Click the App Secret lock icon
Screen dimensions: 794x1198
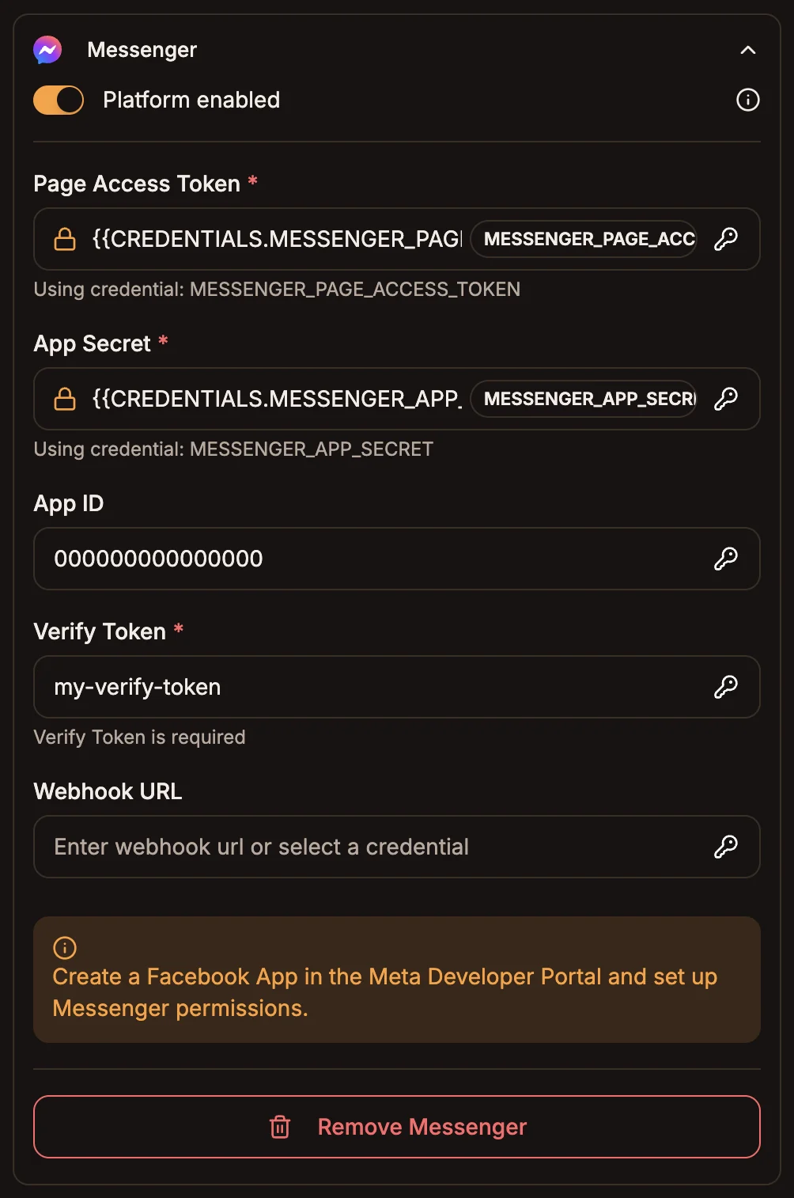click(65, 399)
